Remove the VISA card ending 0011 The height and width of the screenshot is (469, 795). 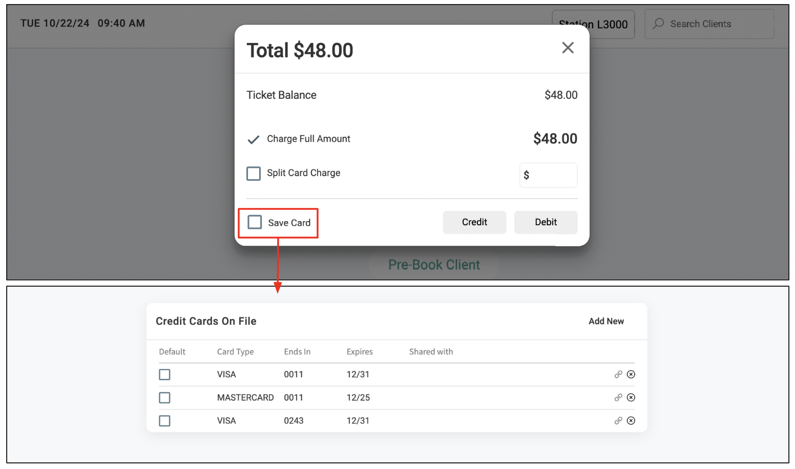(631, 374)
